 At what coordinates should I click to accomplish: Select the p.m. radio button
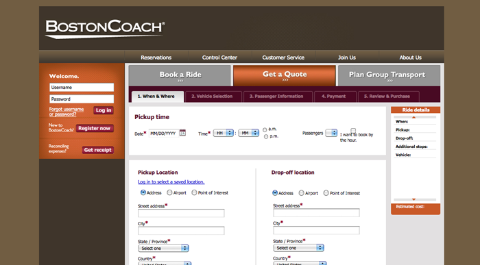[x=266, y=137]
